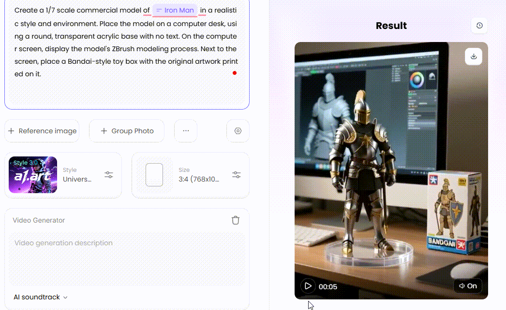The width and height of the screenshot is (506, 310).
Task: Add a Reference image
Action: click(x=42, y=130)
